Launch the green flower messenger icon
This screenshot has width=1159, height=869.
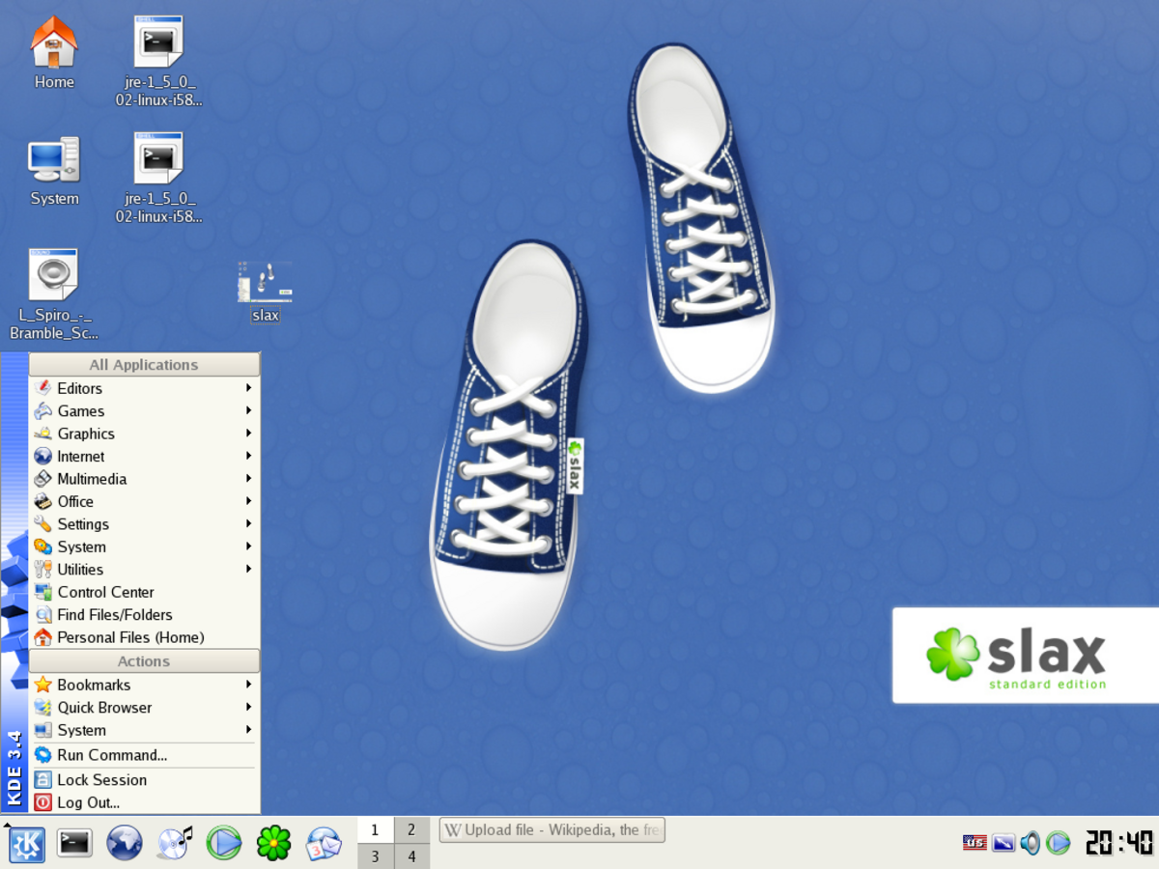[x=273, y=843]
